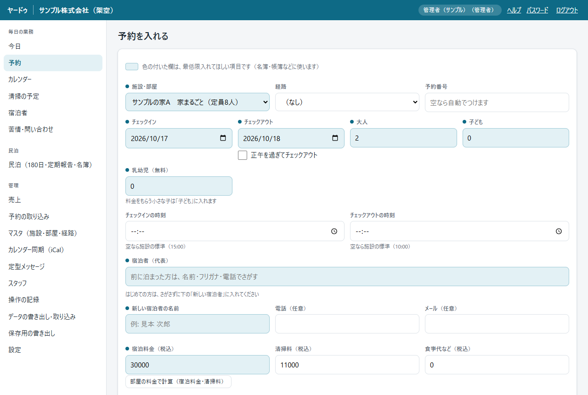The width and height of the screenshot is (588, 395).
Task: Go to カレンダー in the sidebar
Action: 53,79
